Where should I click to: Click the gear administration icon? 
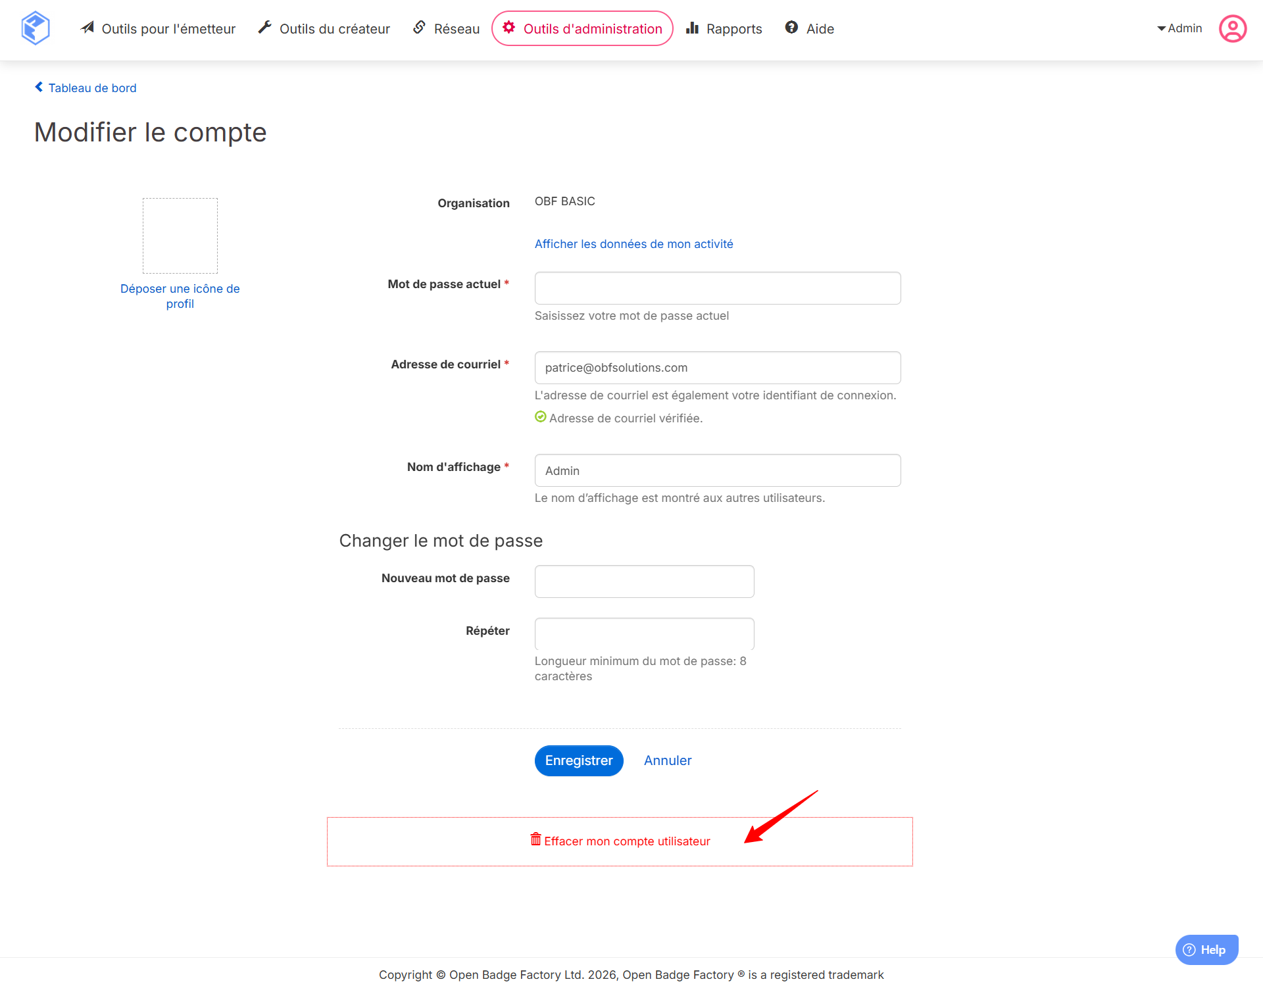click(x=509, y=28)
